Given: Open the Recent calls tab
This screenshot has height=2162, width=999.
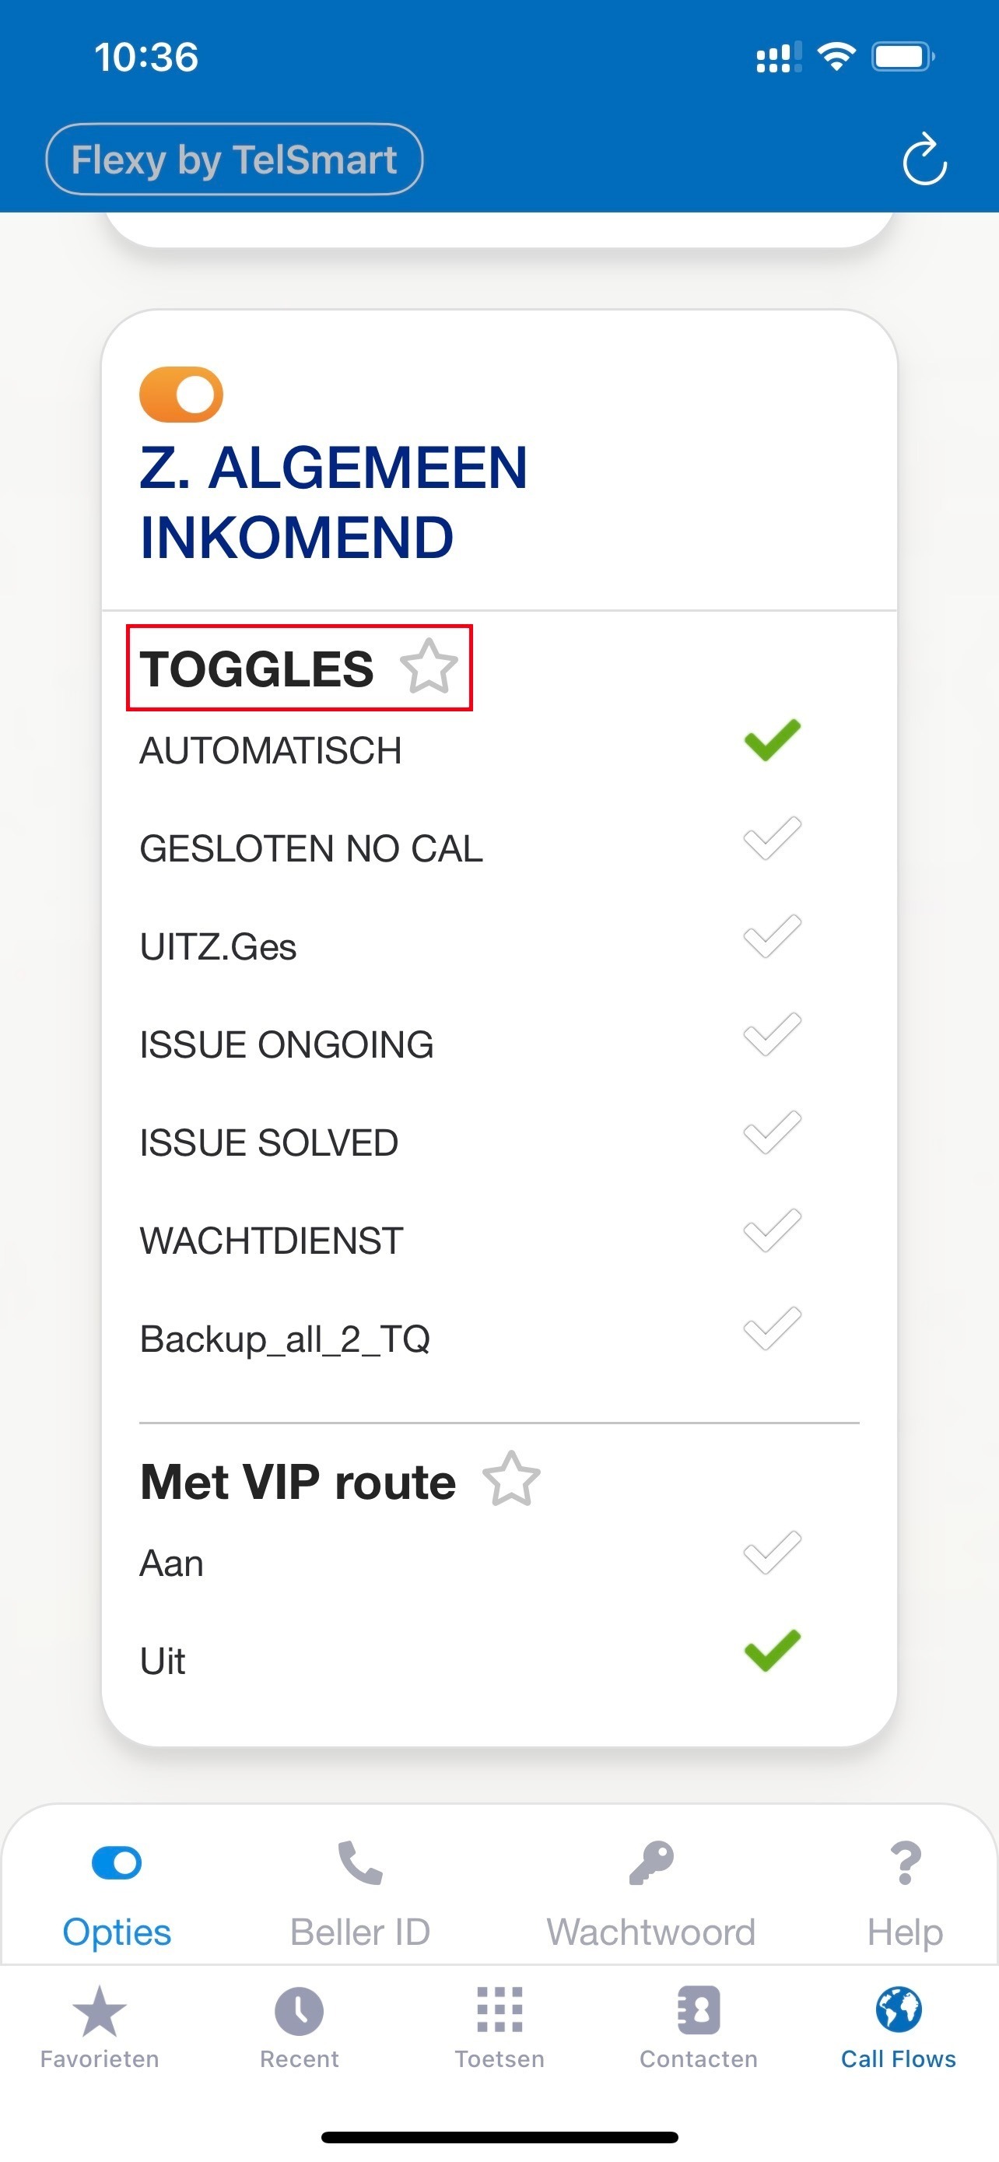Looking at the screenshot, I should point(299,2027).
